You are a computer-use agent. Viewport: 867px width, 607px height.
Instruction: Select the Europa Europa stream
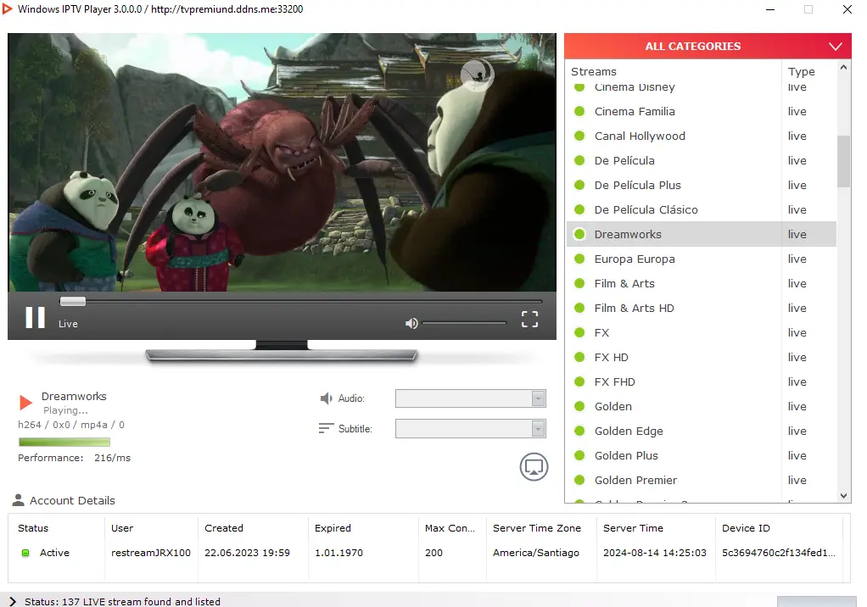point(701,259)
